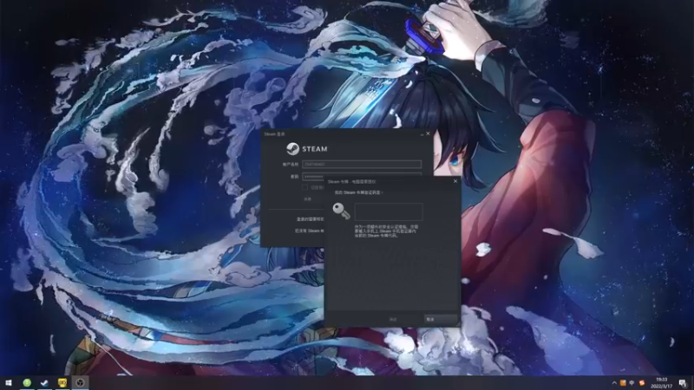Open the Windows Start menu
The width and height of the screenshot is (694, 390).
tap(9, 383)
